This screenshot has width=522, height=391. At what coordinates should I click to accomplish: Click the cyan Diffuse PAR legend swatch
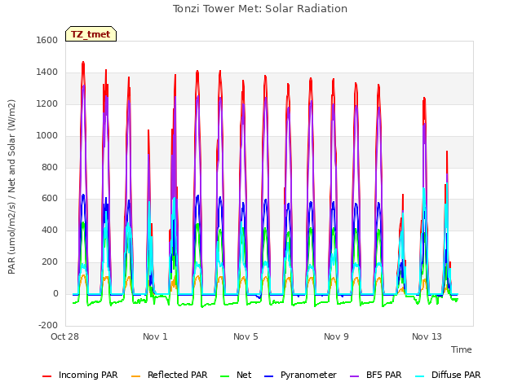point(420,376)
